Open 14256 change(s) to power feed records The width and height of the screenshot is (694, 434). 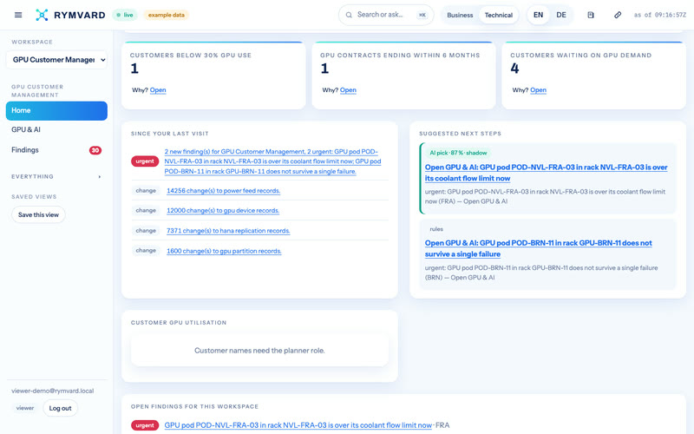coord(224,191)
